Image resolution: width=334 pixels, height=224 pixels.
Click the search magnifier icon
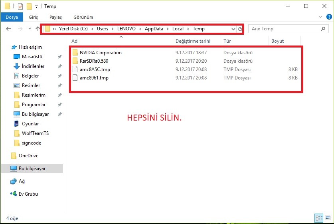coord(323,29)
